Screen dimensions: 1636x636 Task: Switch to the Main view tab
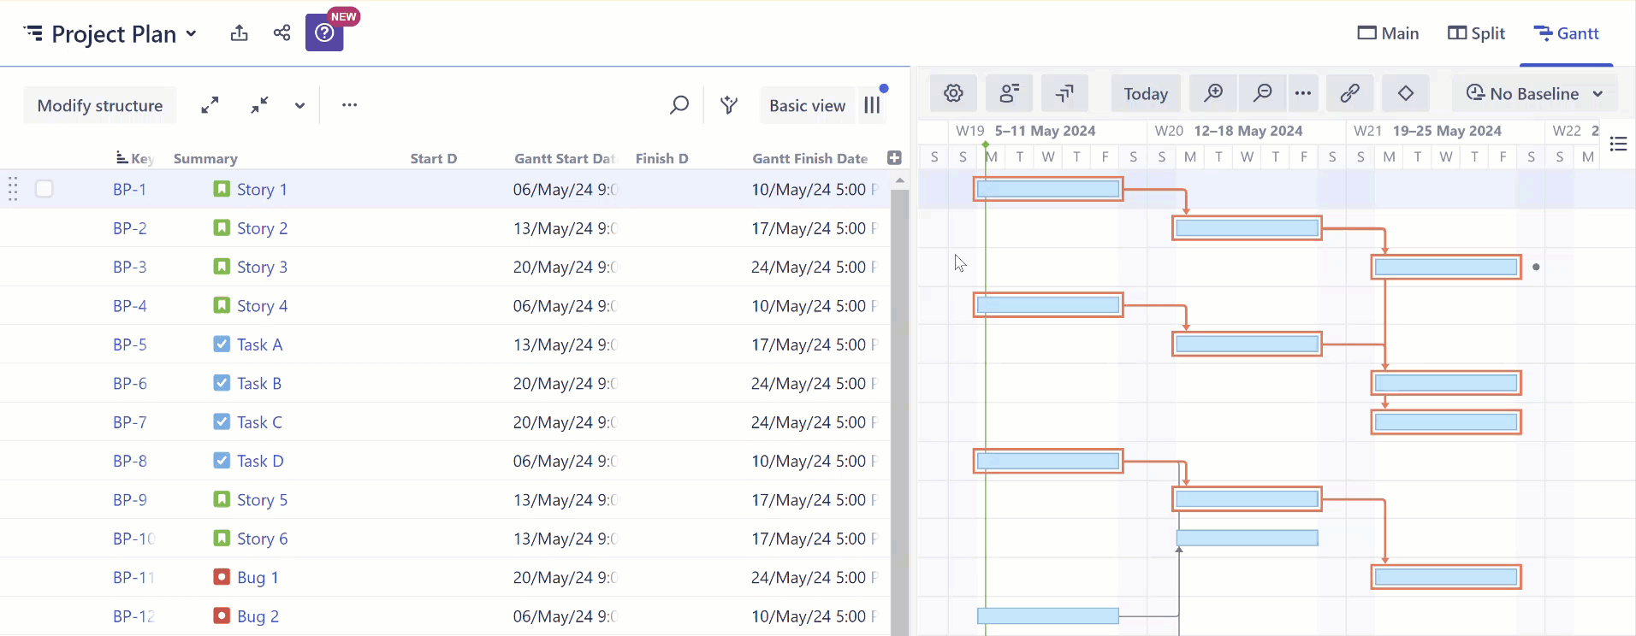coord(1388,33)
